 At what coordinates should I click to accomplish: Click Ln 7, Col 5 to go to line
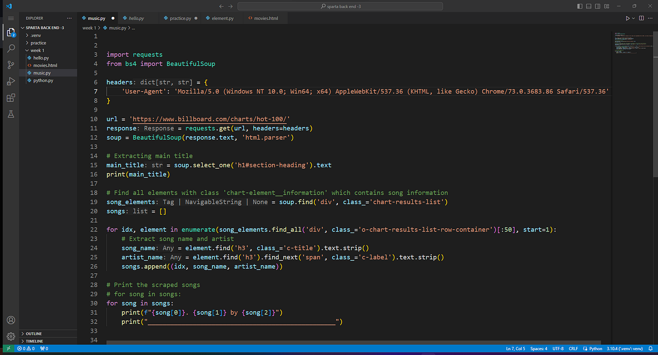[x=516, y=348]
